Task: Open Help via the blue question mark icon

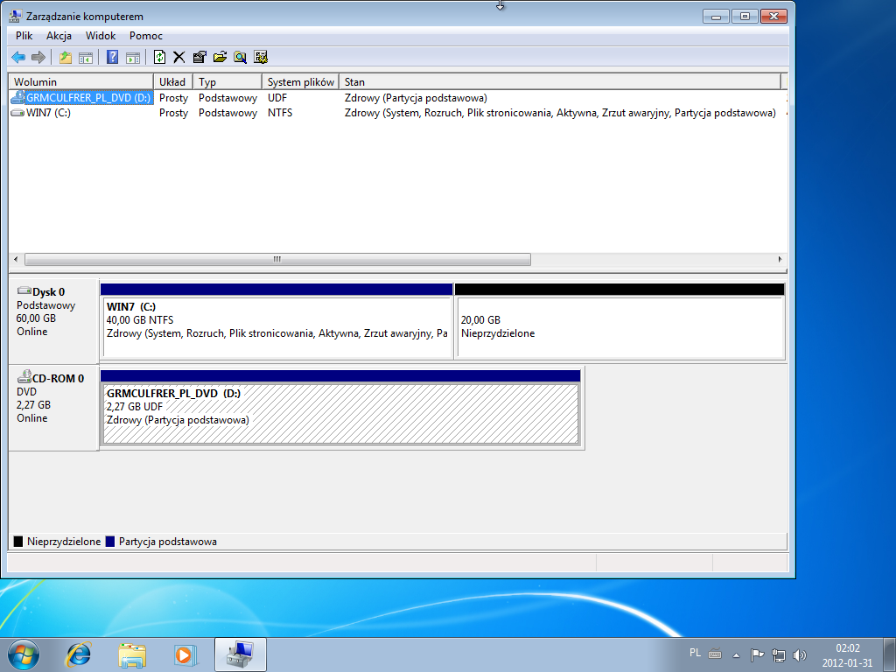Action: click(113, 57)
